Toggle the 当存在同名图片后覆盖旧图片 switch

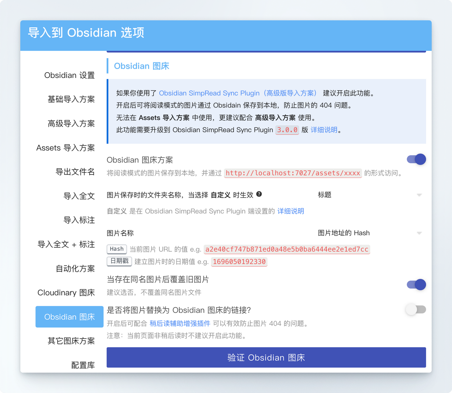point(416,285)
